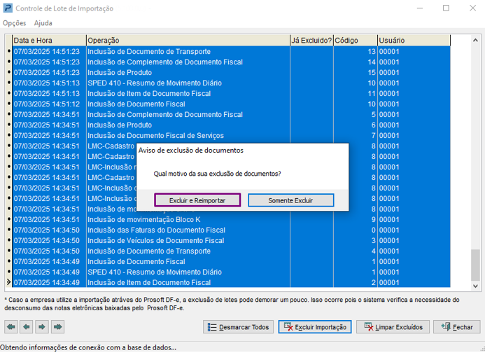The width and height of the screenshot is (485, 353).
Task: Open the Opções menu
Action: [x=14, y=23]
